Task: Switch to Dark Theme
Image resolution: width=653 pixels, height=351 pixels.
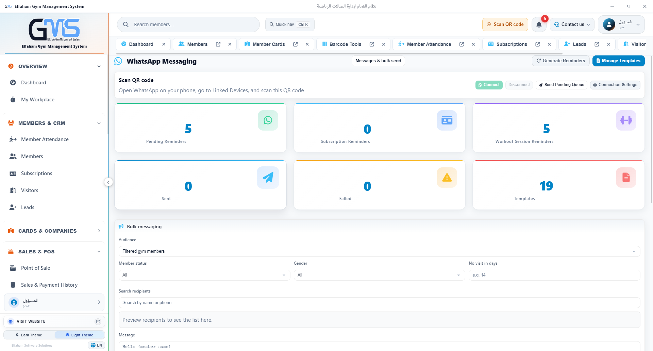Action: click(x=29, y=335)
